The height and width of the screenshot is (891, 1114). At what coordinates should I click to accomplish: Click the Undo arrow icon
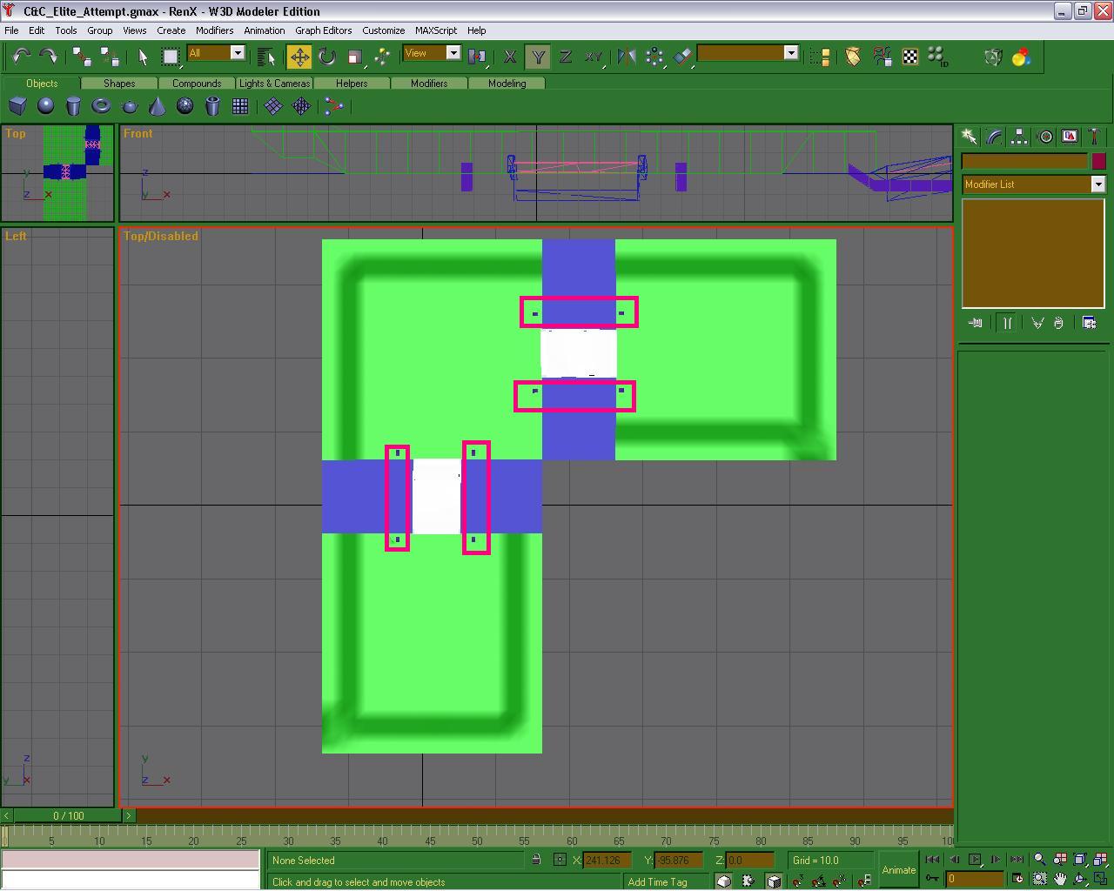[21, 57]
